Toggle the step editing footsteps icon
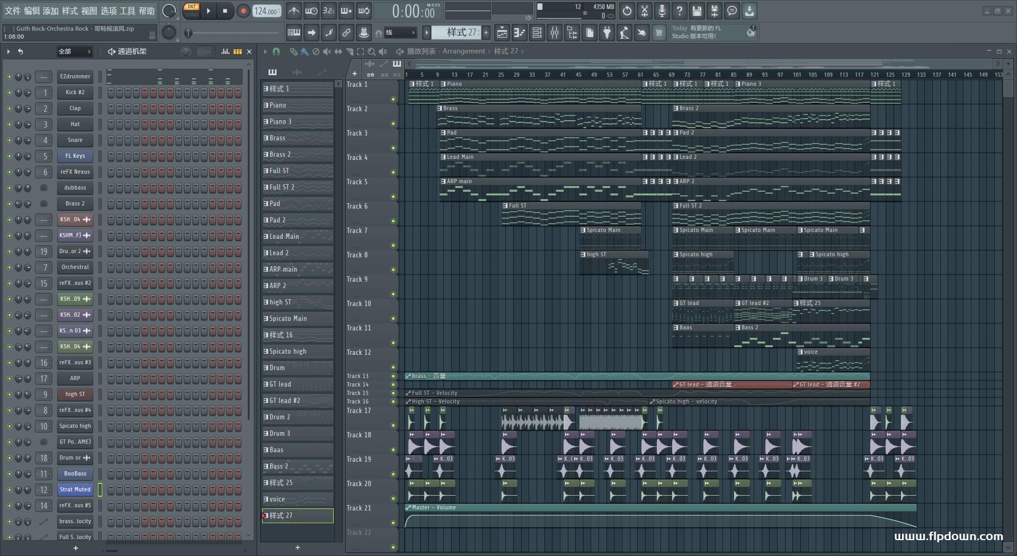 coord(329,33)
